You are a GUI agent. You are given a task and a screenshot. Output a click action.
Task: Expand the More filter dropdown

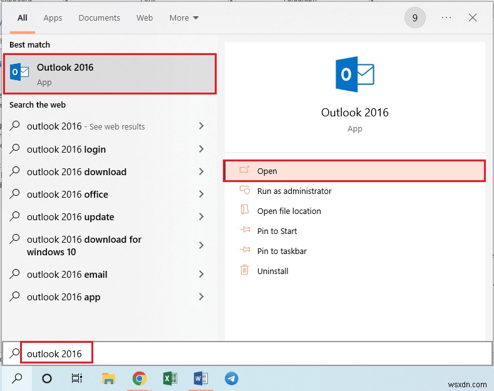pos(184,18)
